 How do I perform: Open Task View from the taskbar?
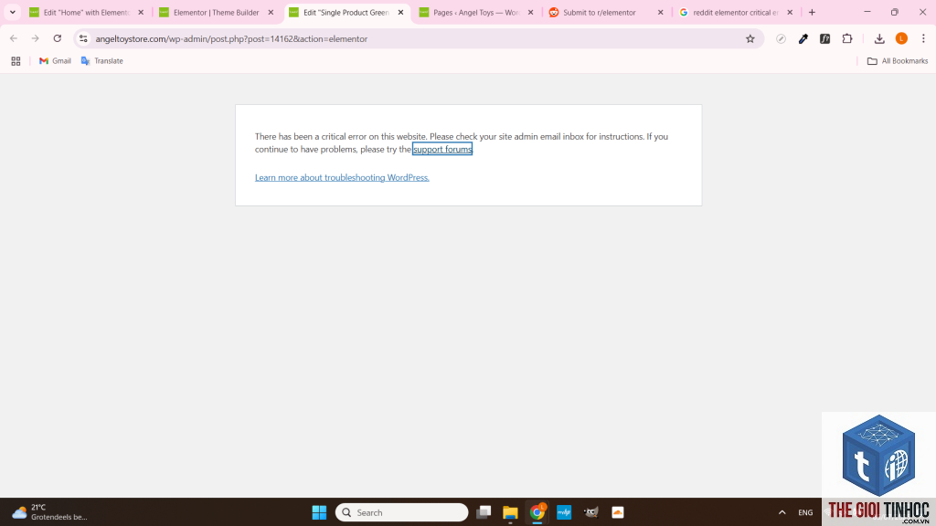pyautogui.click(x=484, y=512)
